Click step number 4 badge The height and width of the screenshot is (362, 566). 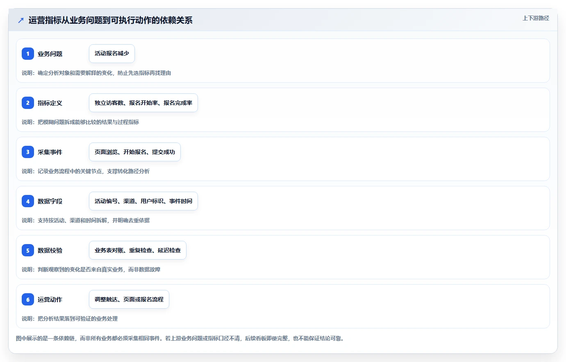click(28, 201)
